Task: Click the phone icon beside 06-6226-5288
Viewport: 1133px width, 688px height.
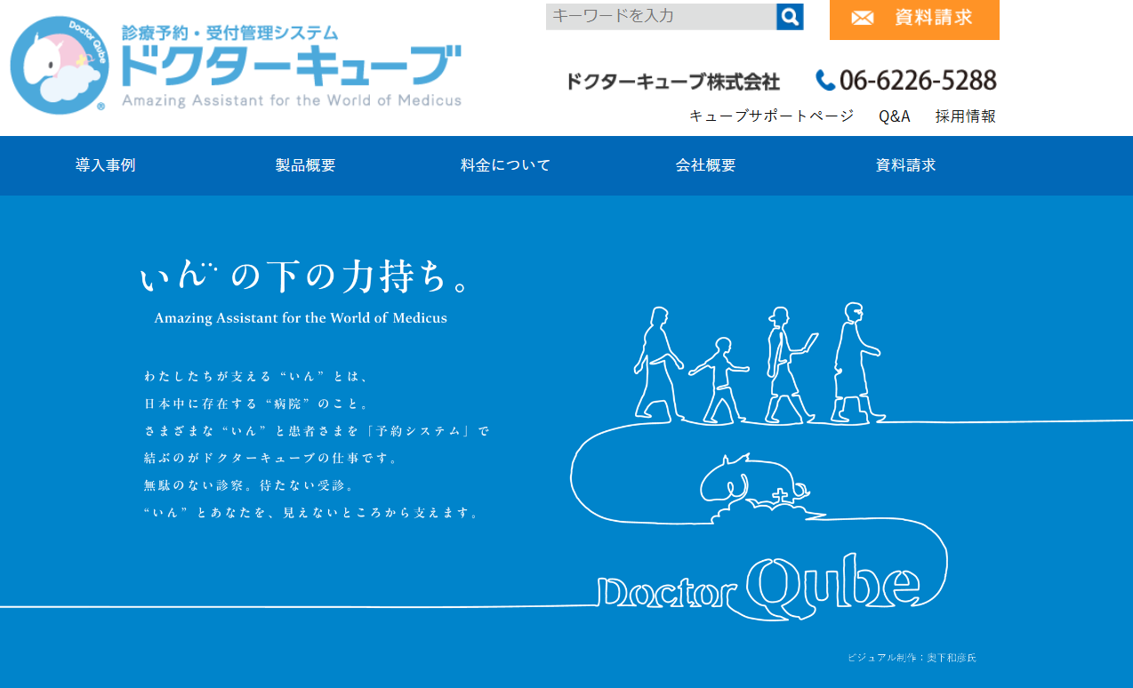Action: (825, 81)
